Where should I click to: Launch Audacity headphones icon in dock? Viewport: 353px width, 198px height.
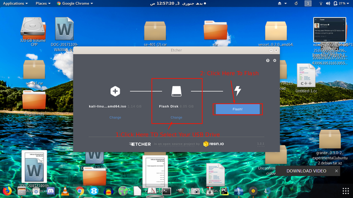click(109, 191)
